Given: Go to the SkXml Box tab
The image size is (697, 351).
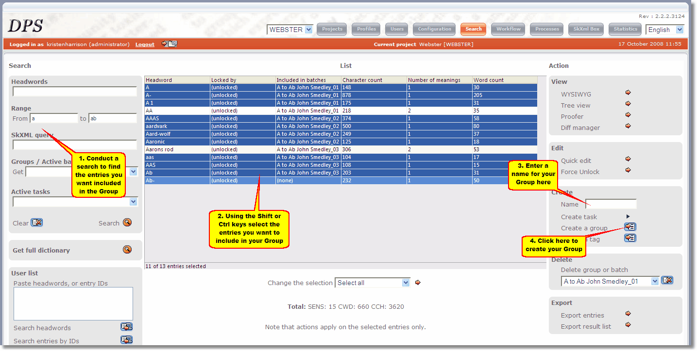Looking at the screenshot, I should point(586,29).
